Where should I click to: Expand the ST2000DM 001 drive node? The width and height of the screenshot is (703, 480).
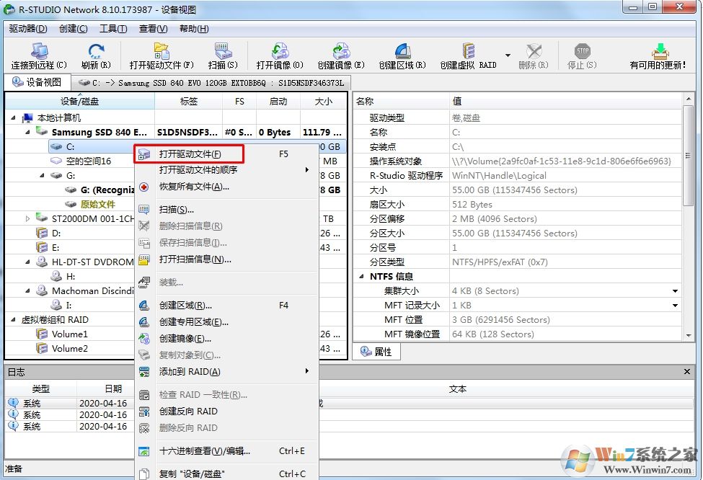click(x=27, y=218)
